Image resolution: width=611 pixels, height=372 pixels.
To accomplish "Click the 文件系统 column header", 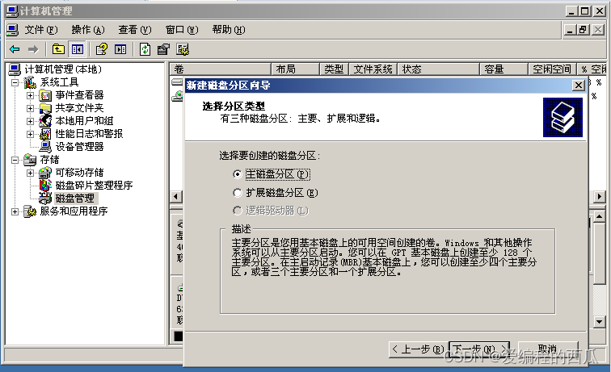I will 373,69.
